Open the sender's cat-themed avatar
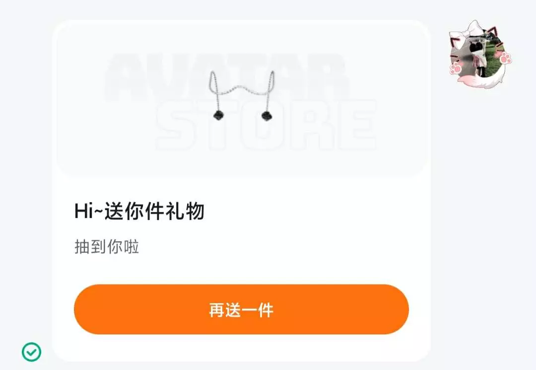The width and height of the screenshot is (536, 370). click(480, 54)
